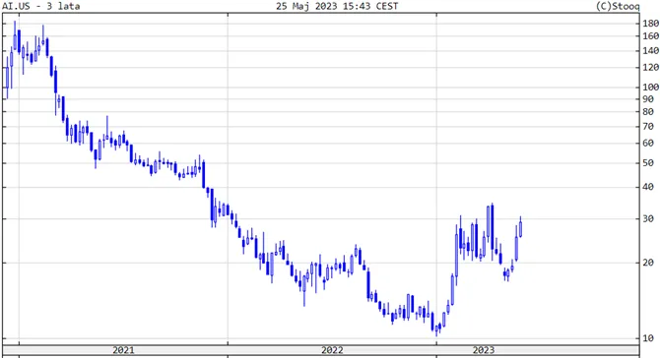660x358 pixels.
Task: Select the 30 price axis label
Action: click(648, 219)
